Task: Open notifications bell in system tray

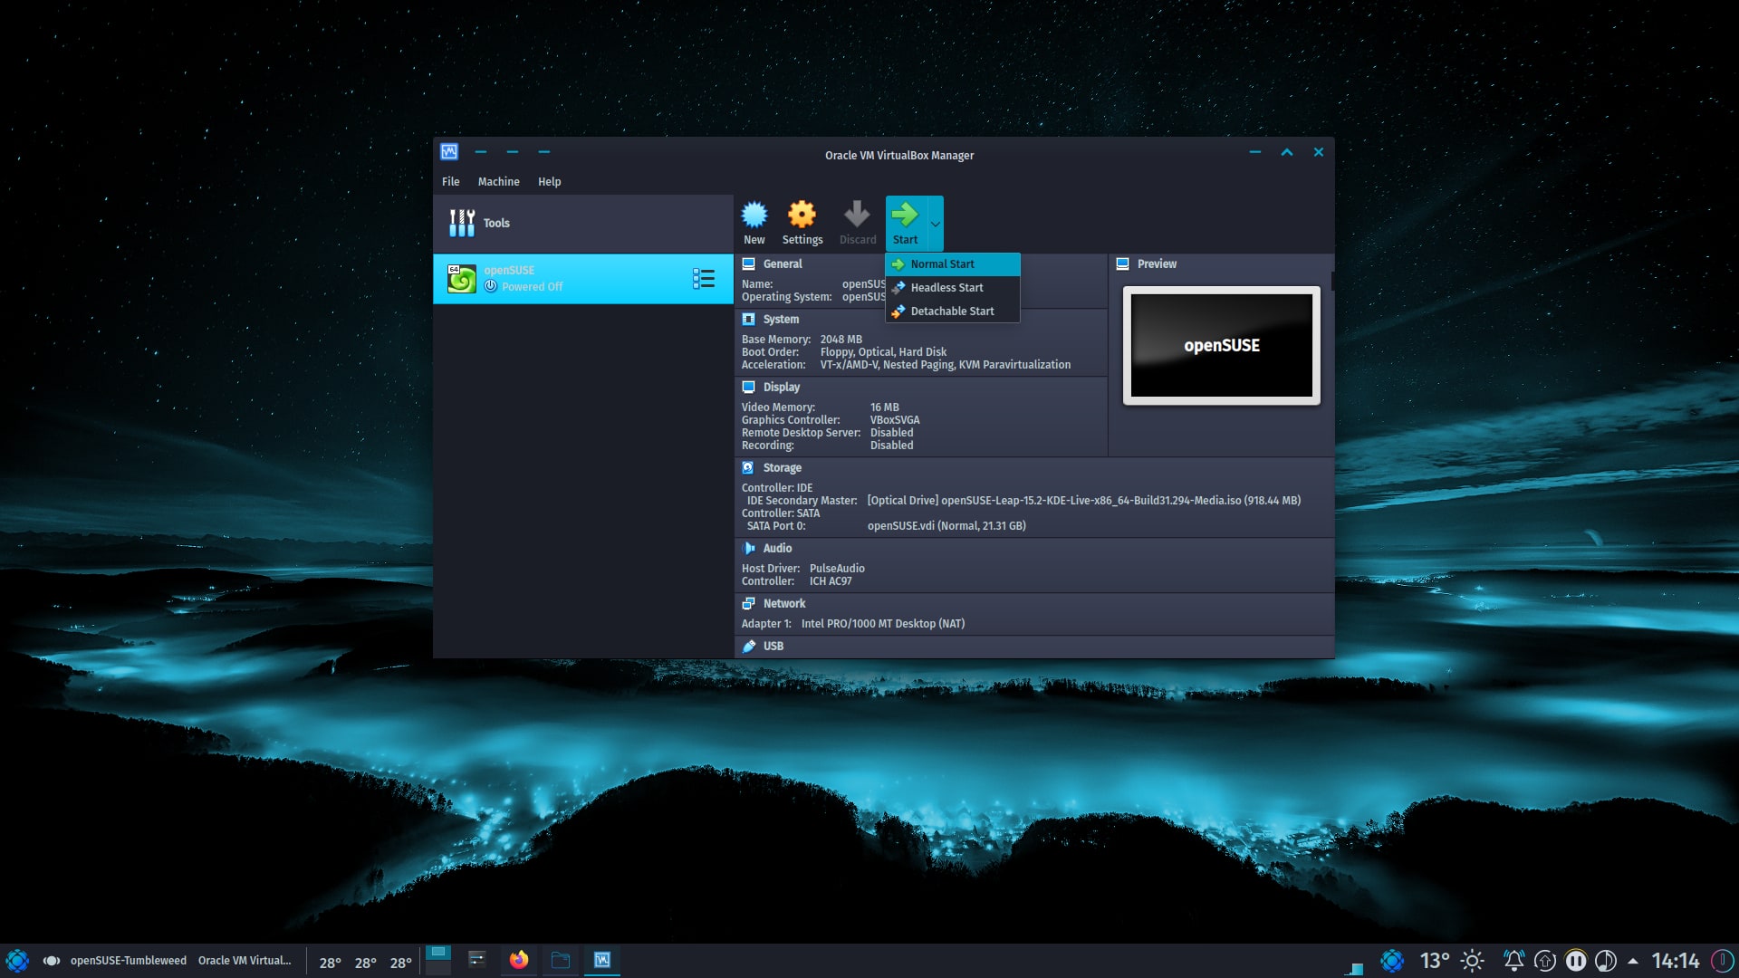Action: 1513,961
